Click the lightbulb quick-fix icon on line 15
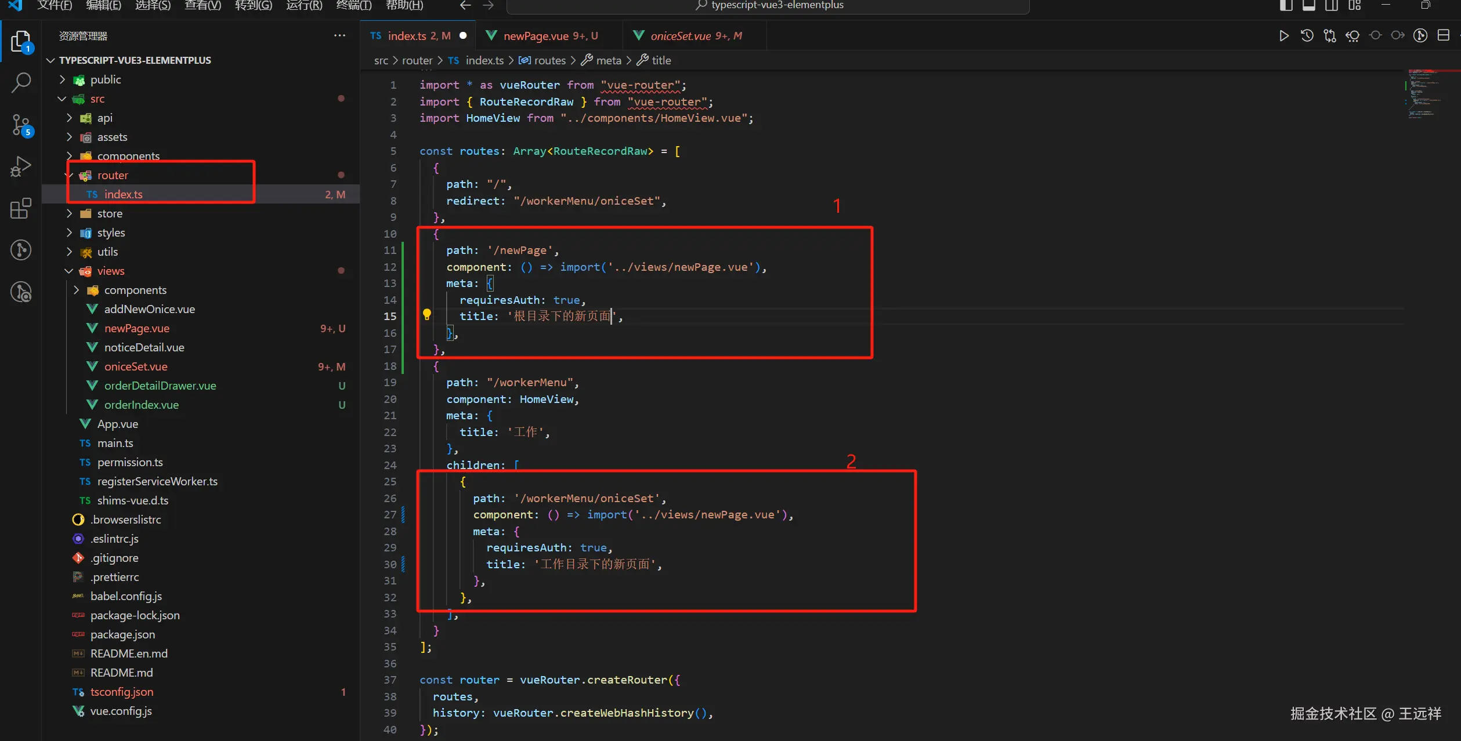1461x741 pixels. [427, 315]
